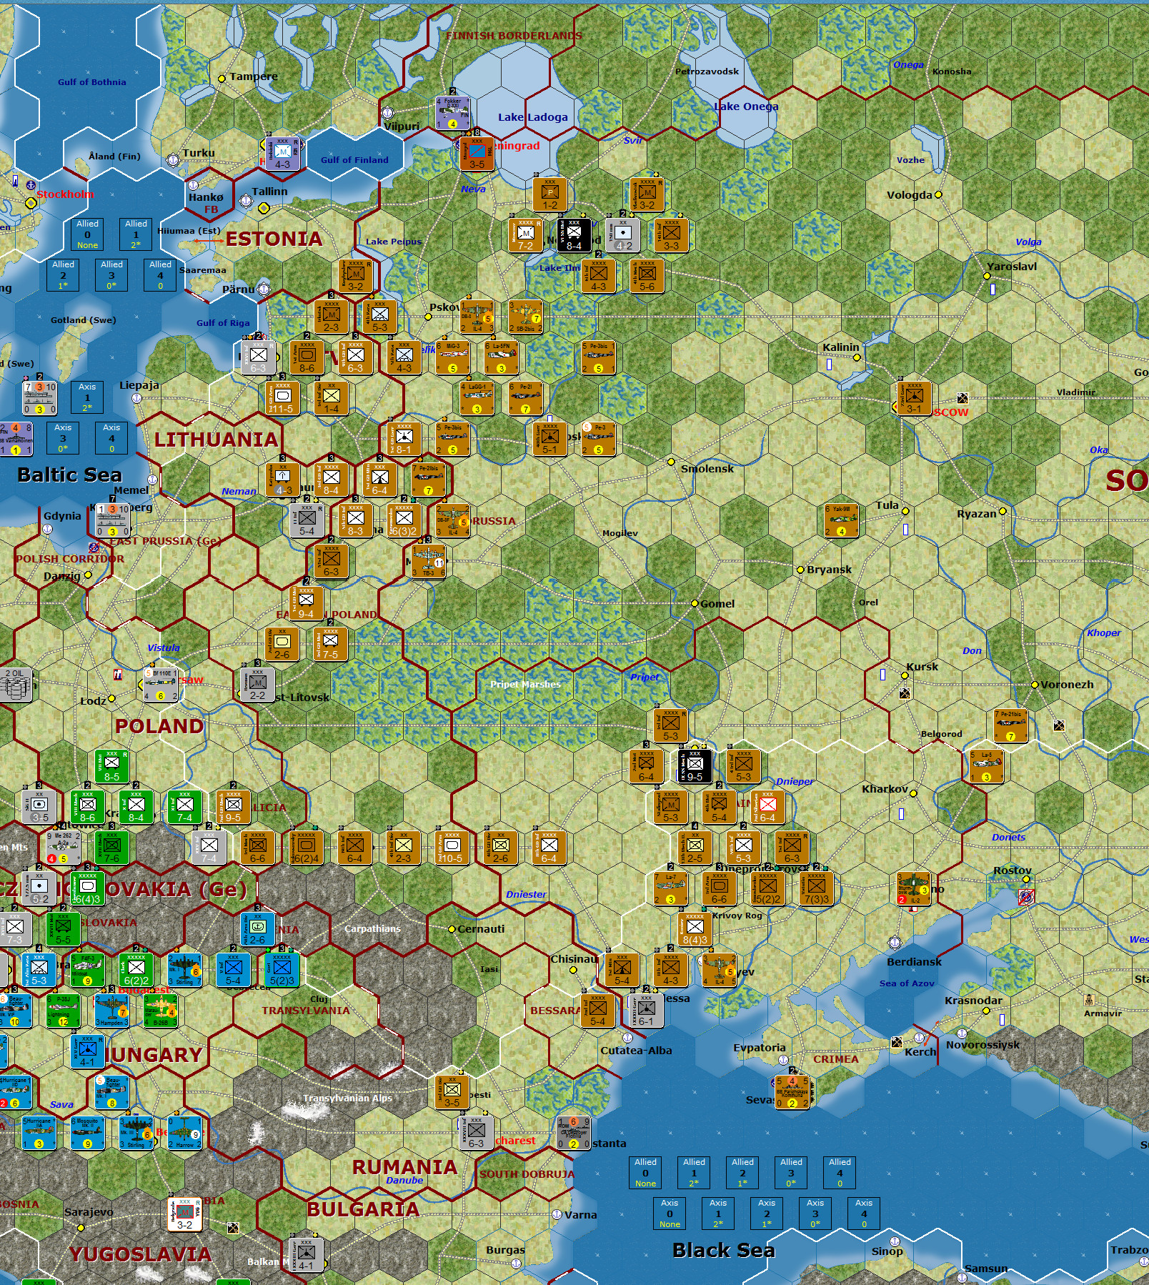The height and width of the screenshot is (1285, 1149).
Task: Select the Me 262 fighter counter
Action: pyautogui.click(x=64, y=847)
